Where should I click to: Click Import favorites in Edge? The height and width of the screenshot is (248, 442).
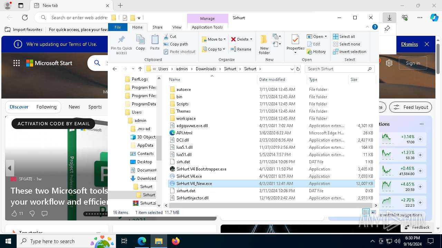(x=23, y=30)
